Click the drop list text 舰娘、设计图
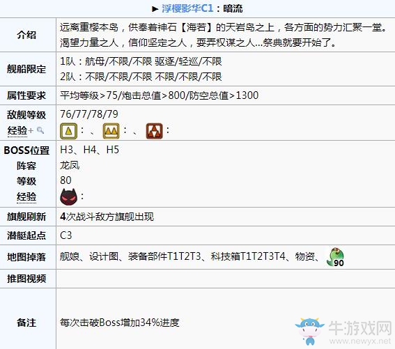 point(89,256)
